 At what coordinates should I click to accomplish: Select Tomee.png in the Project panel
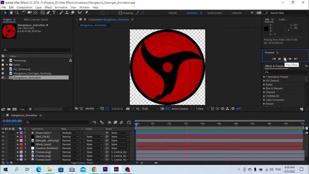point(19,60)
